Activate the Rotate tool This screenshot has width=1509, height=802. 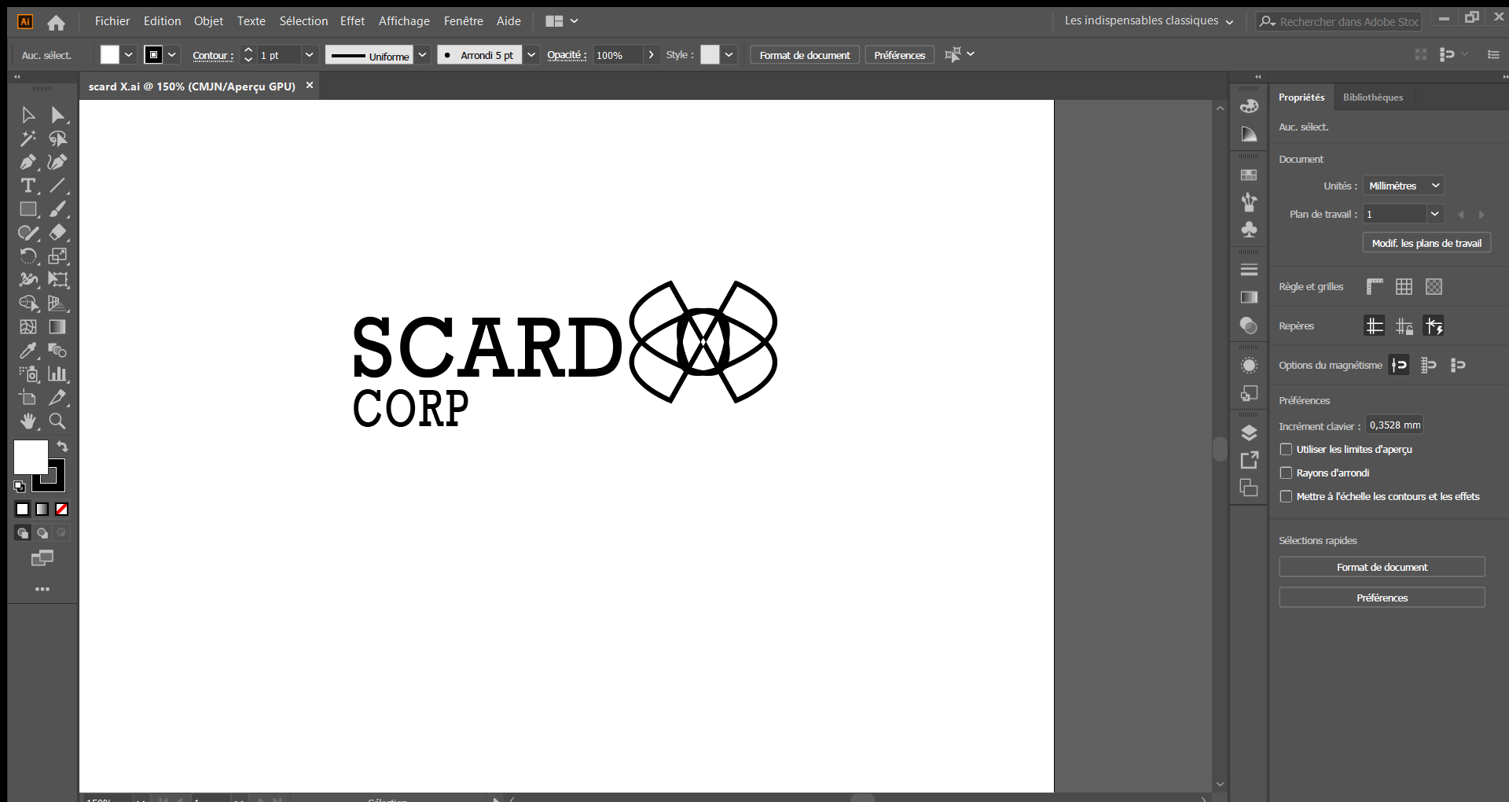point(28,256)
